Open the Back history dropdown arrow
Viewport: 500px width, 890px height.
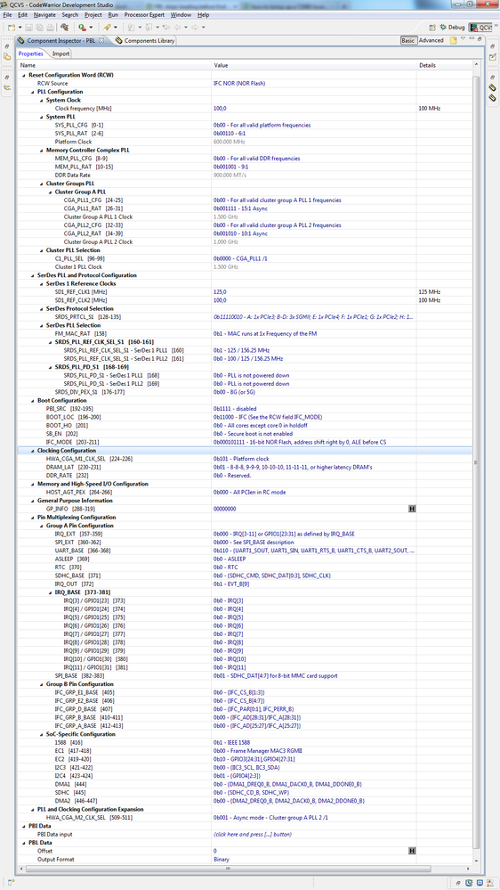click(x=186, y=28)
